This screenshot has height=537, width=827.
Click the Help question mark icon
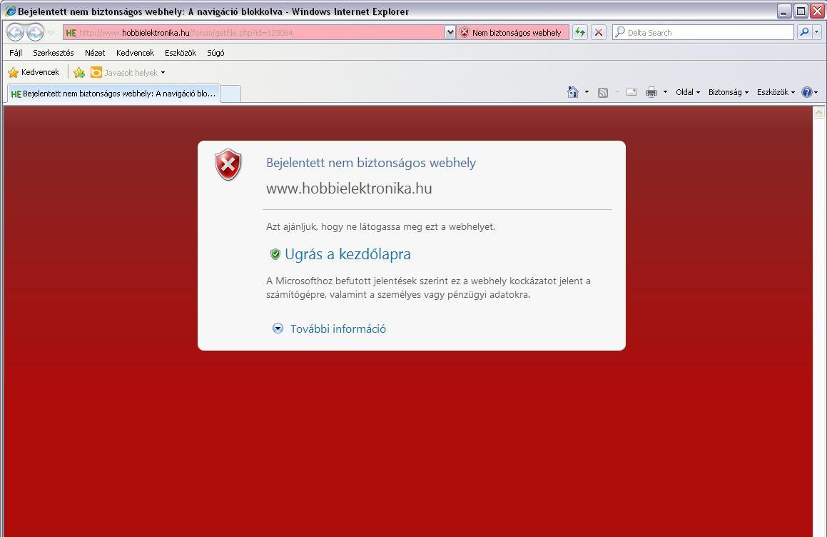coord(807,92)
